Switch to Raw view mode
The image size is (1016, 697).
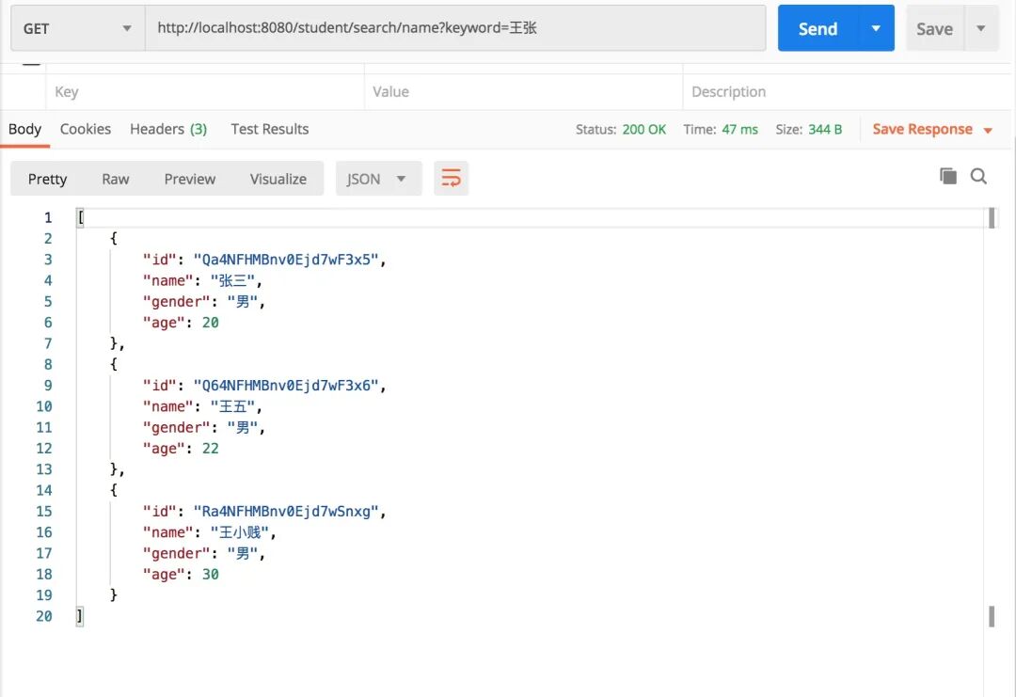(x=116, y=179)
